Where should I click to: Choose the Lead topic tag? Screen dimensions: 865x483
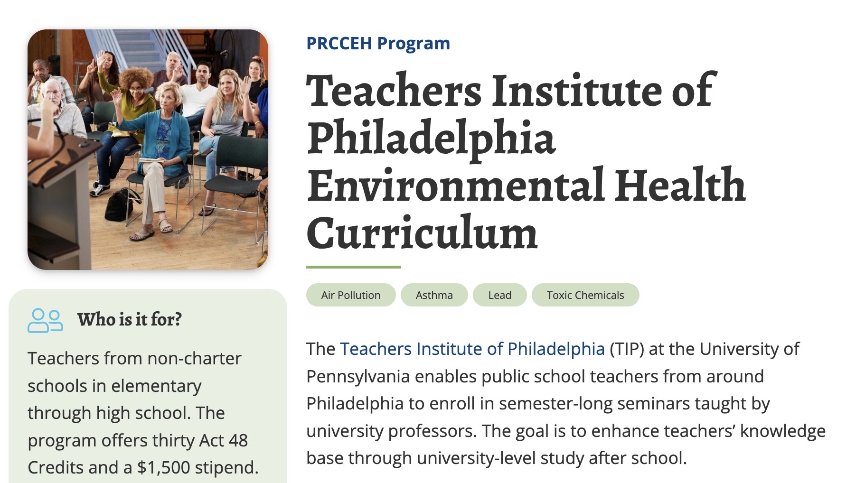pyautogui.click(x=499, y=295)
